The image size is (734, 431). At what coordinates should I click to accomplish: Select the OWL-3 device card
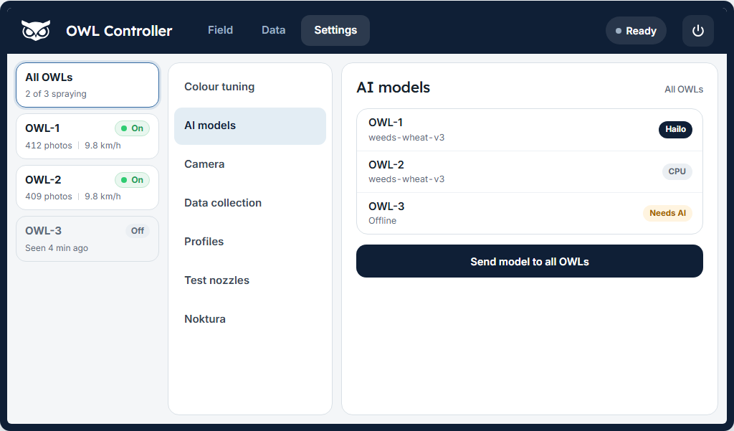87,239
